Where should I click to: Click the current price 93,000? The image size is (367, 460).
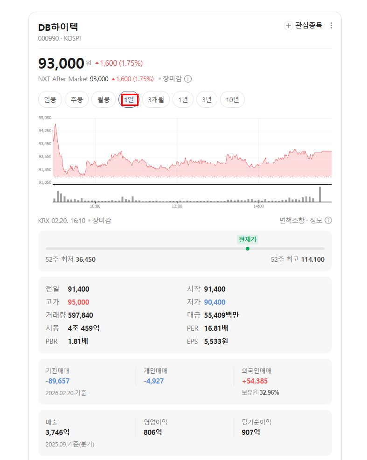pyautogui.click(x=61, y=63)
